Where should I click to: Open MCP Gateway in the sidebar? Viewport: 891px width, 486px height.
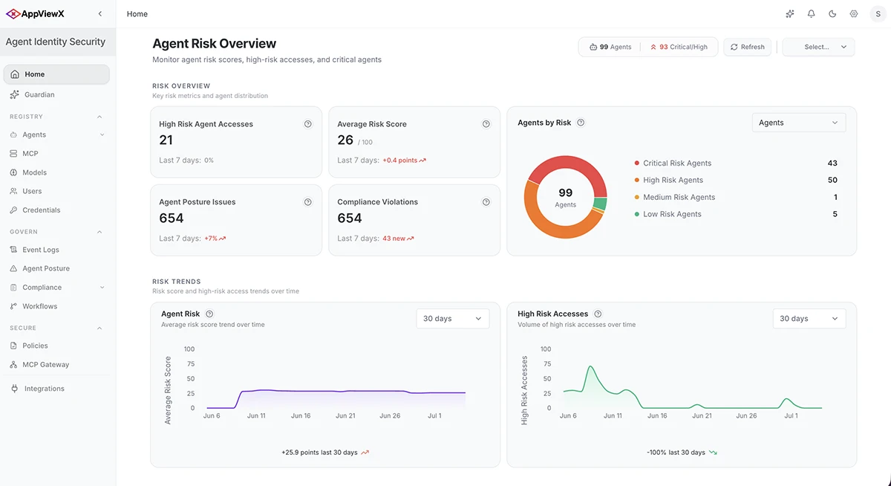56,365
